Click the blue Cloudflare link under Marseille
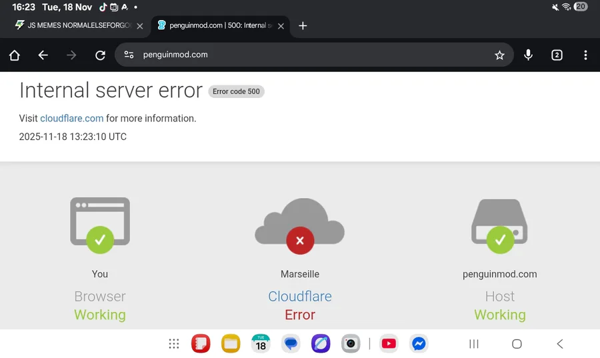The height and width of the screenshot is (358, 600). tap(300, 296)
